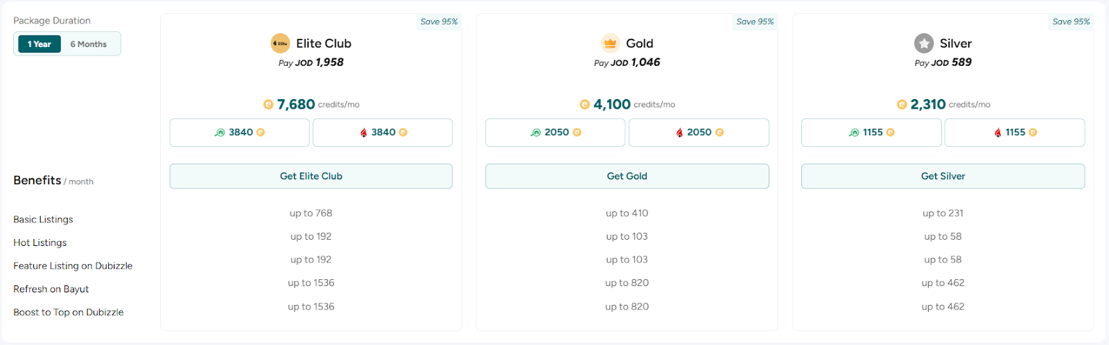Click the Elite Club badge icon
Screen dimensions: 1109x345
pyautogui.click(x=280, y=44)
